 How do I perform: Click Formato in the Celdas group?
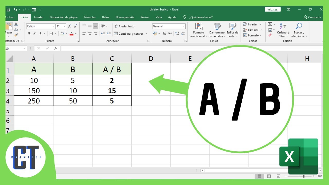coord(252,35)
